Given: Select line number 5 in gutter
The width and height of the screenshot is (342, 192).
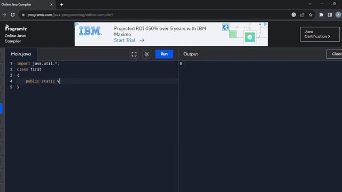Looking at the screenshot, I should (x=11, y=87).
